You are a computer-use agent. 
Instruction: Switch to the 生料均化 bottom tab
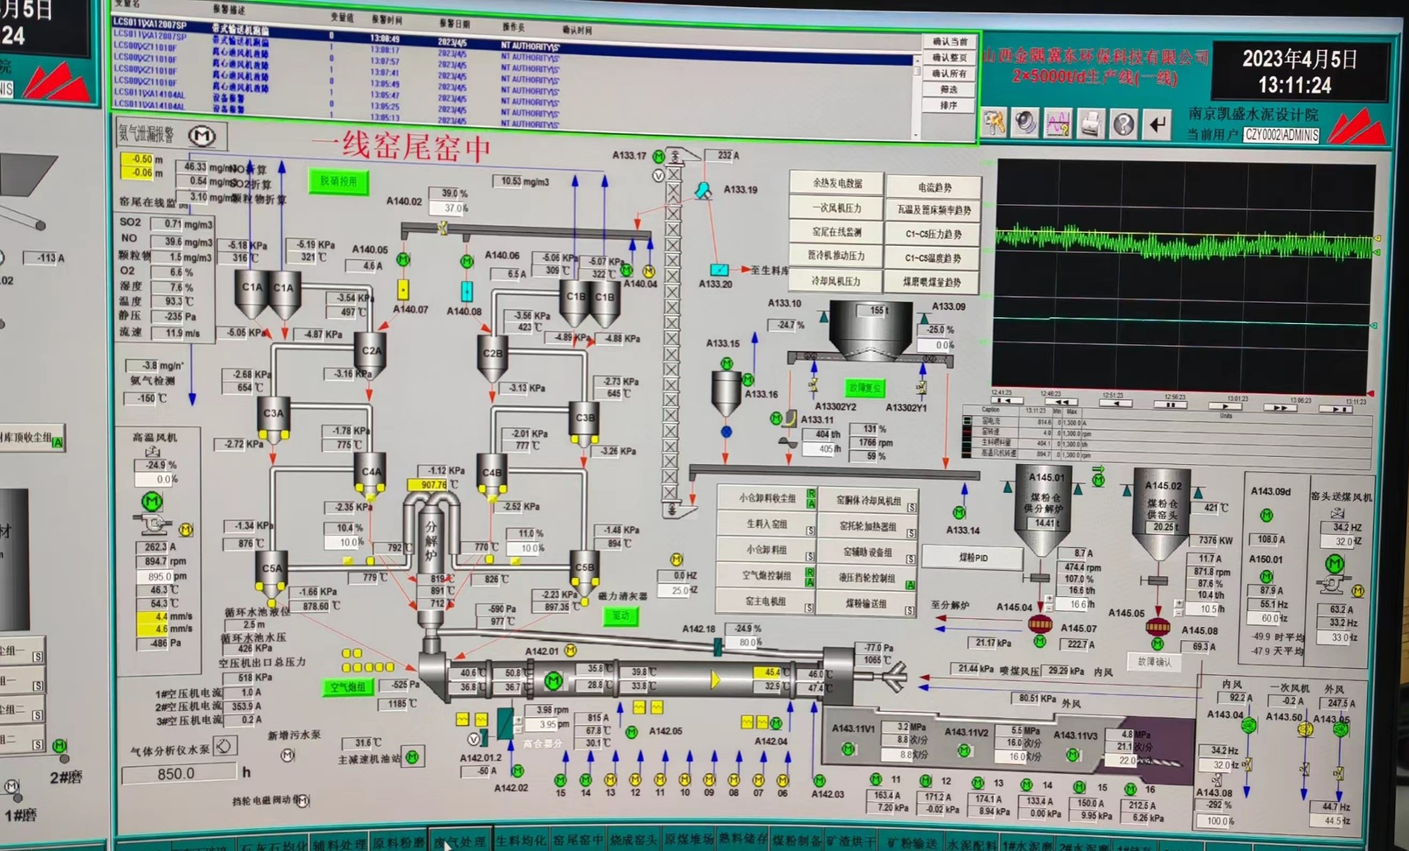coord(520,841)
